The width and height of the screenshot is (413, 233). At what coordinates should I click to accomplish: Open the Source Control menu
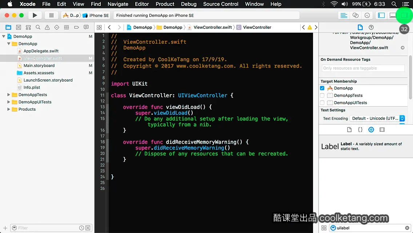point(221,4)
